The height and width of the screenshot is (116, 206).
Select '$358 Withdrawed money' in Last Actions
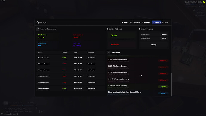coord(138,61)
